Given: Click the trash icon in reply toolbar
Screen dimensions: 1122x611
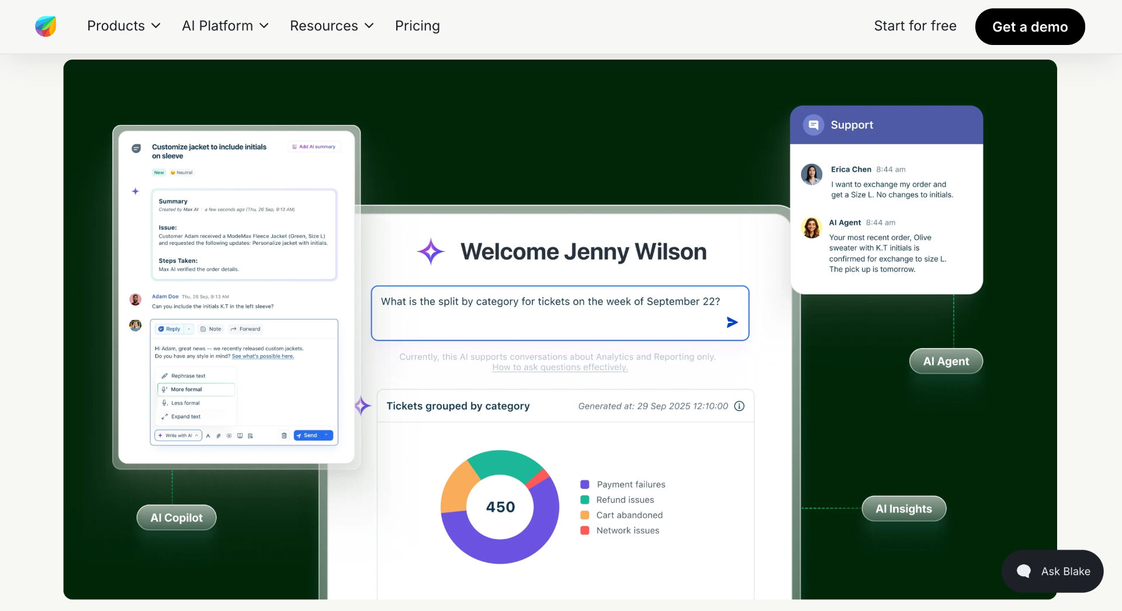Looking at the screenshot, I should tap(284, 436).
